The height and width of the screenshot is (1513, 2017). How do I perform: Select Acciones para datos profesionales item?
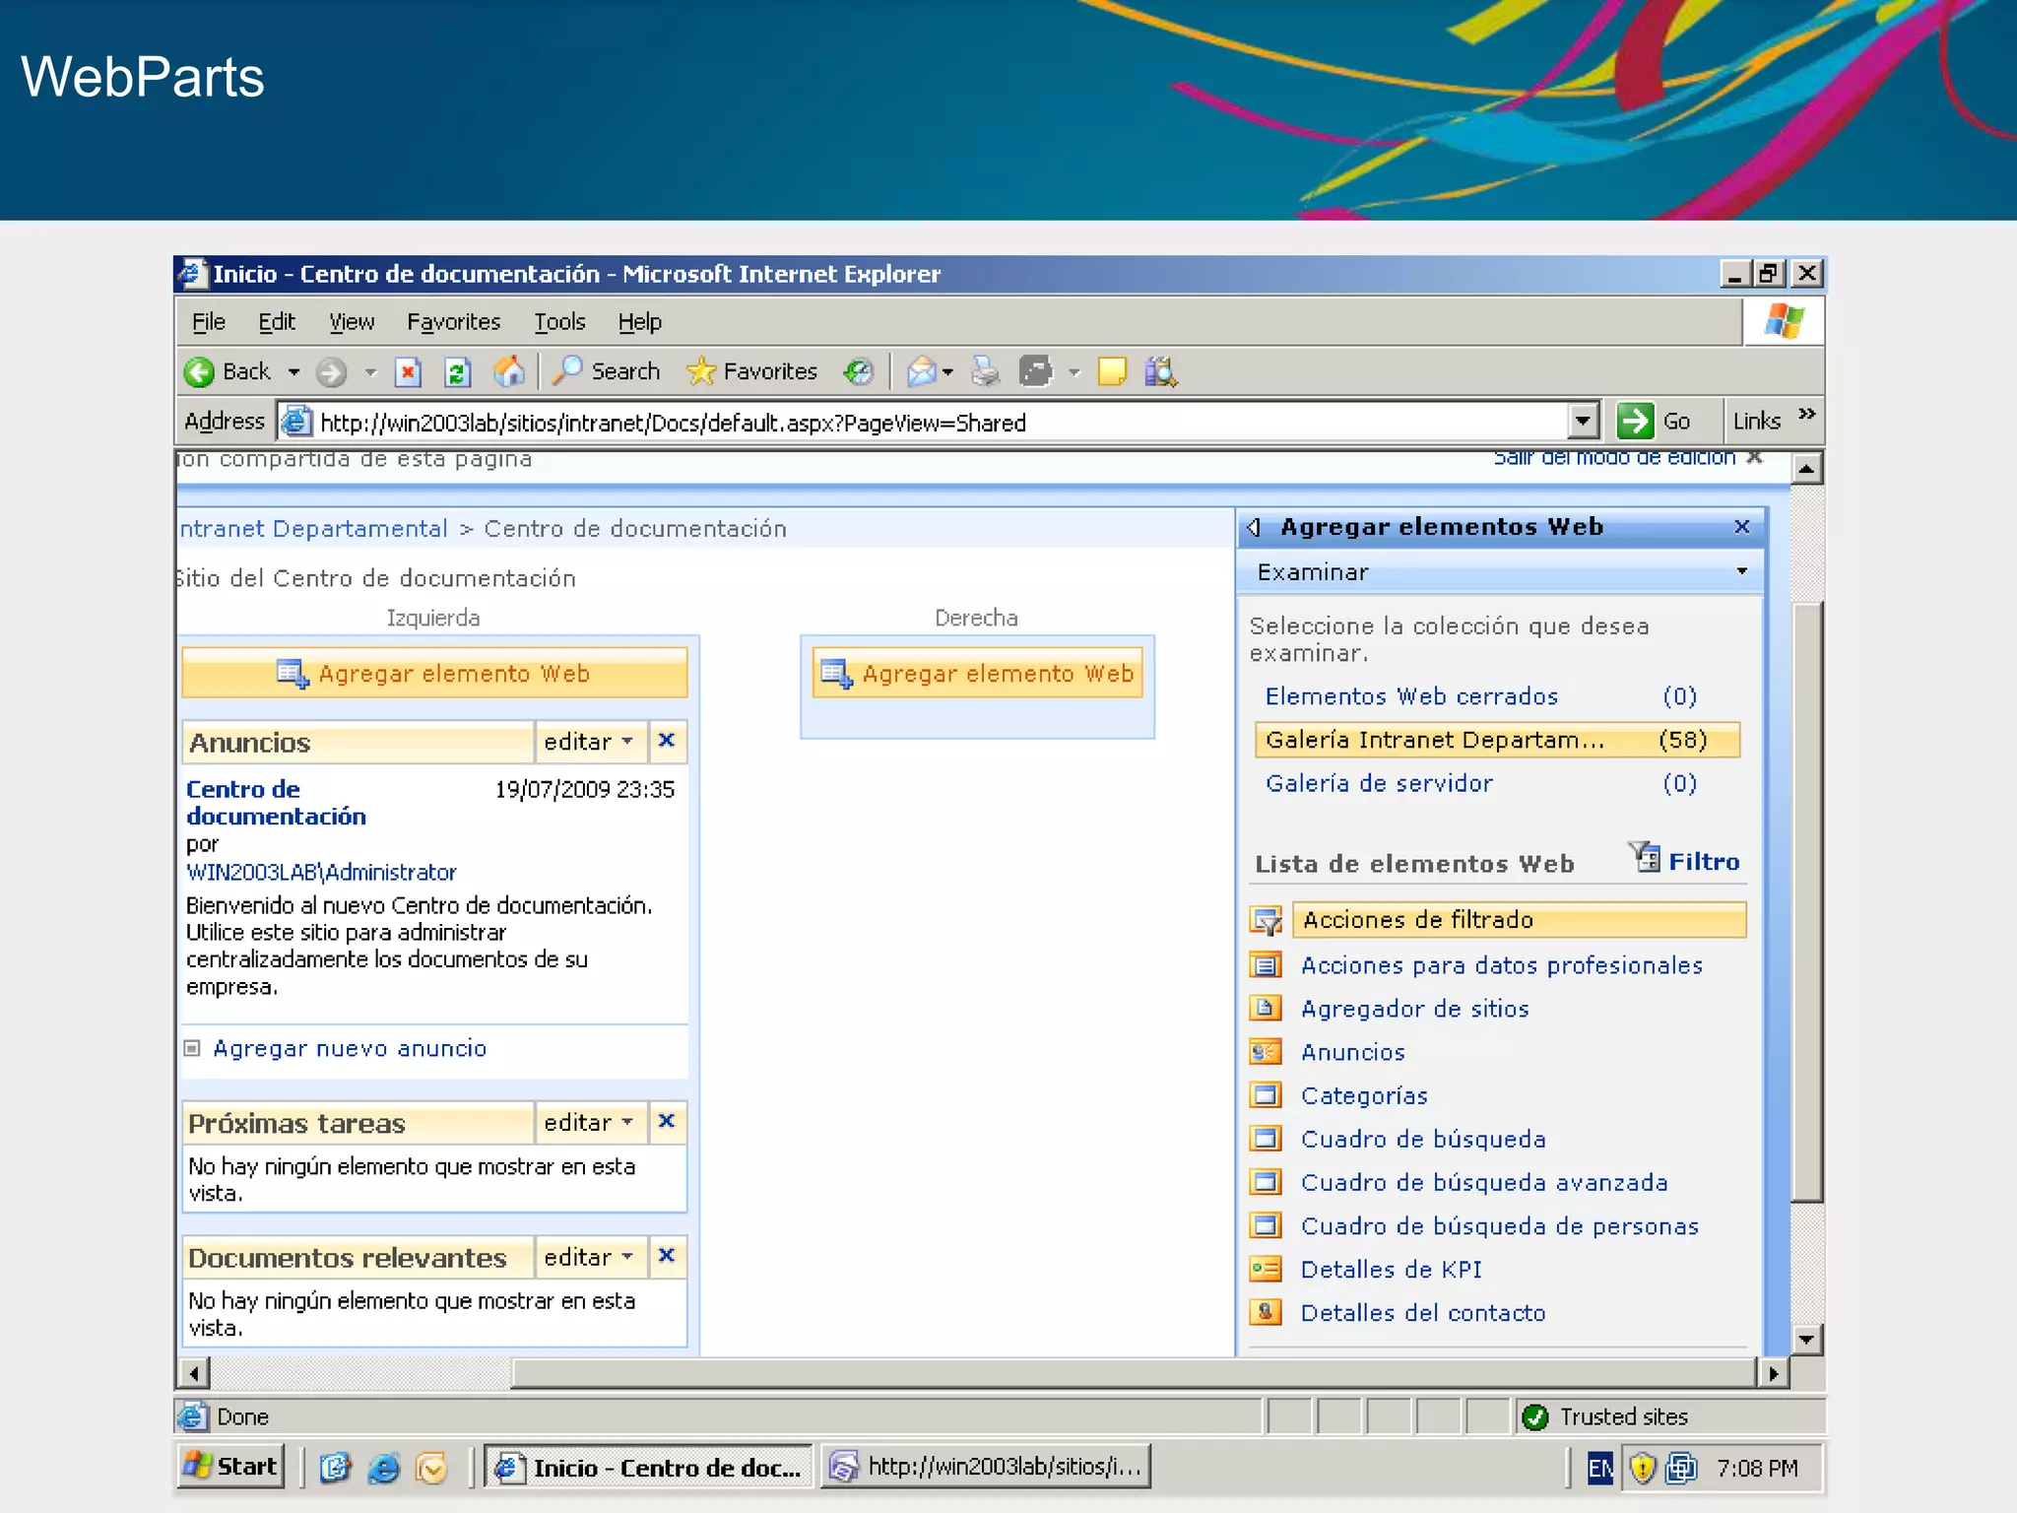tap(1501, 966)
